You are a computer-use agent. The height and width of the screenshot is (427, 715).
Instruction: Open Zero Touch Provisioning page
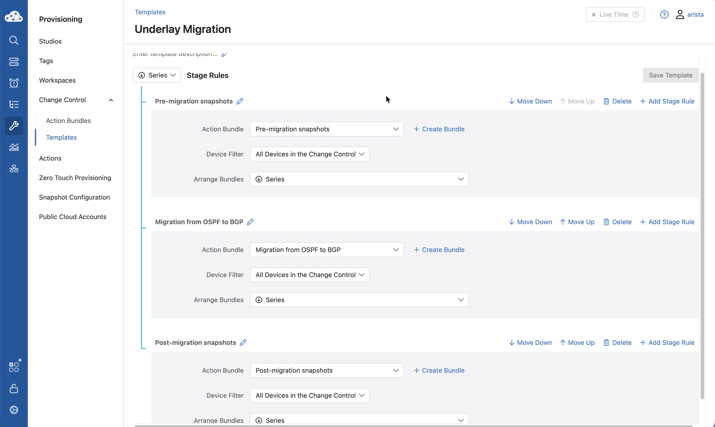75,178
